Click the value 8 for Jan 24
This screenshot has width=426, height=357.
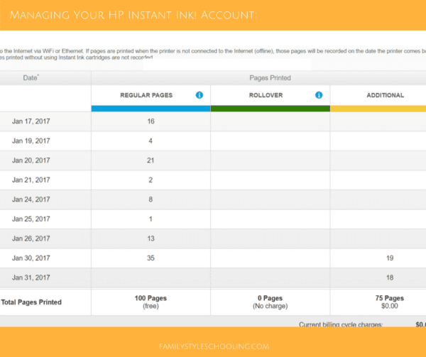(151, 199)
